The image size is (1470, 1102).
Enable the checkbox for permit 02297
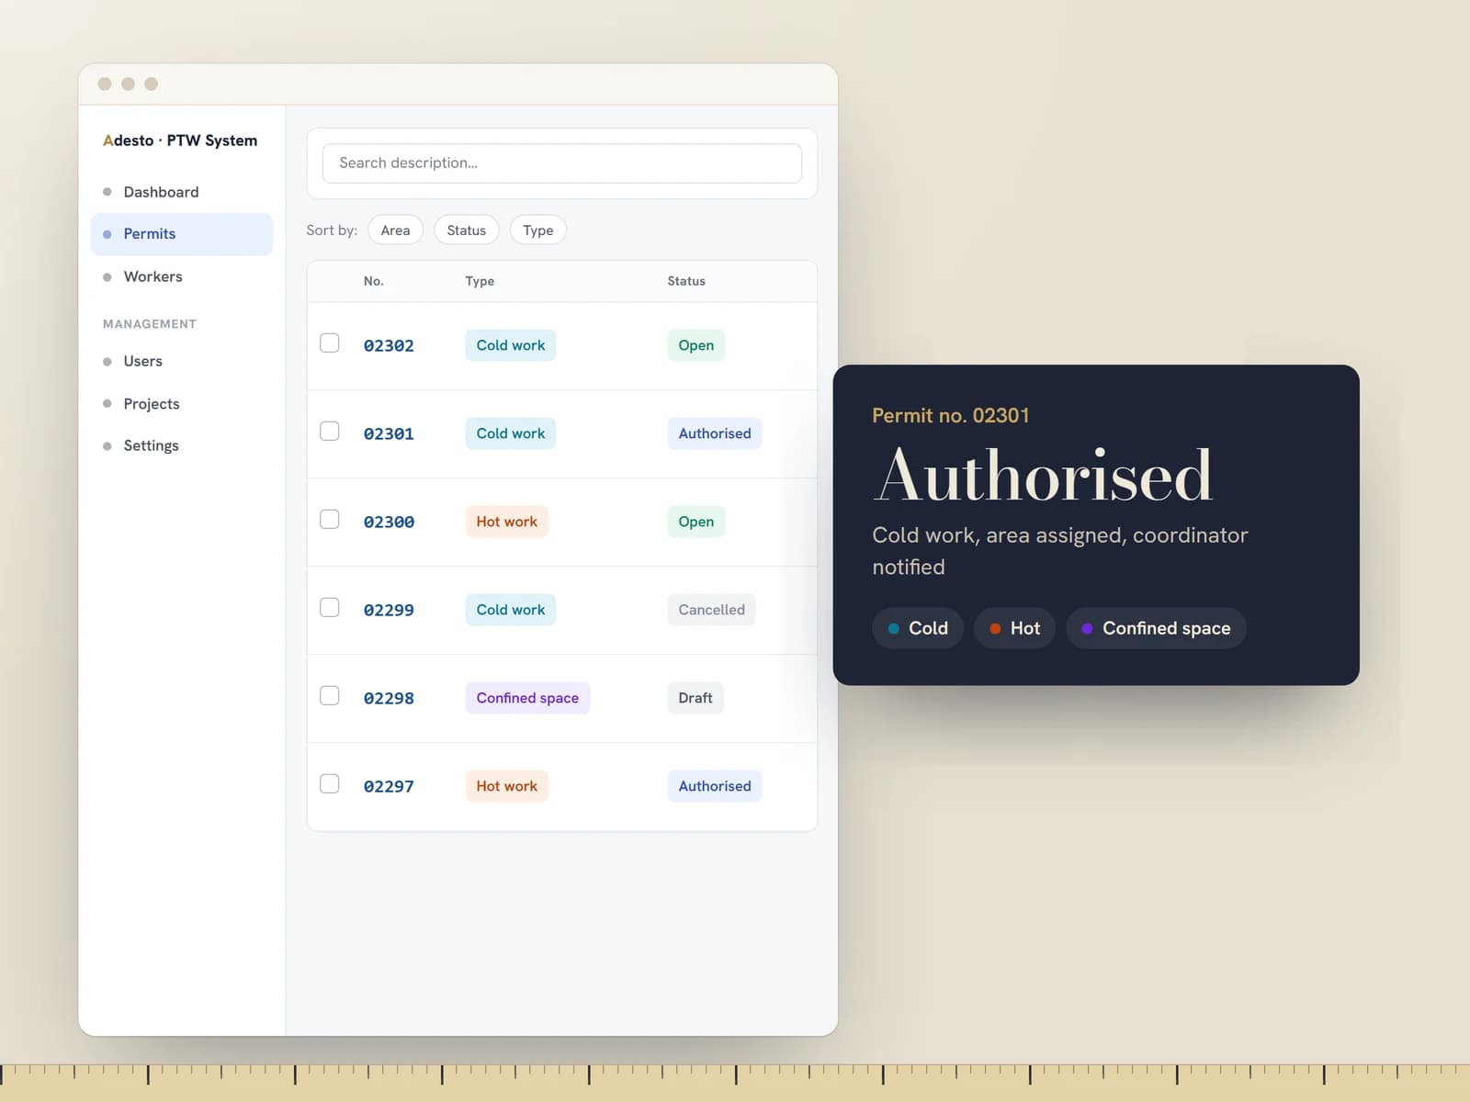pos(329,783)
